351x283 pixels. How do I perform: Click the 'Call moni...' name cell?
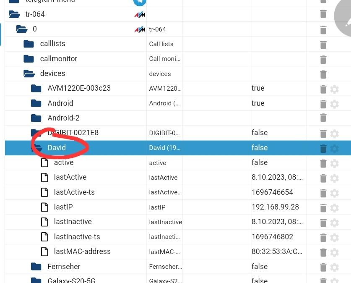(x=164, y=59)
